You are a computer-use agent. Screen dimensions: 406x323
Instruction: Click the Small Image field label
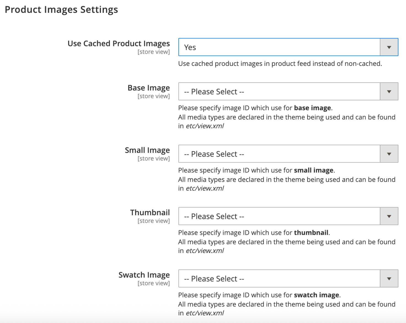click(x=147, y=150)
